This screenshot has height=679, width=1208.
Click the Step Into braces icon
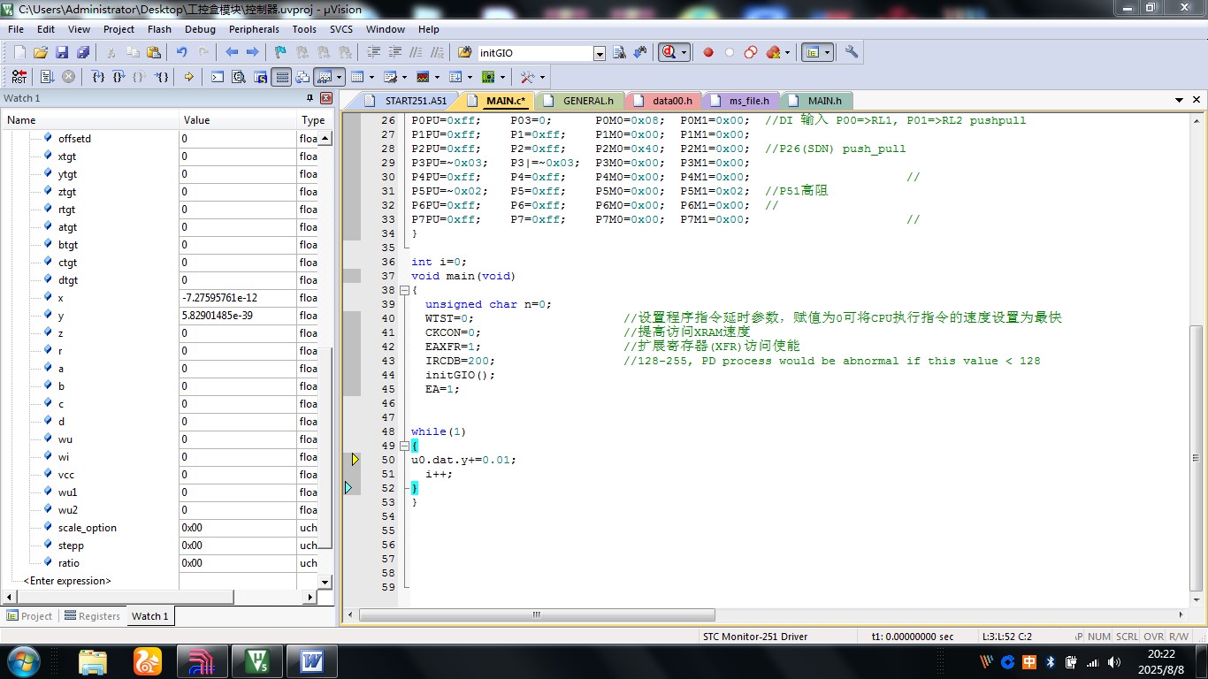click(x=99, y=77)
